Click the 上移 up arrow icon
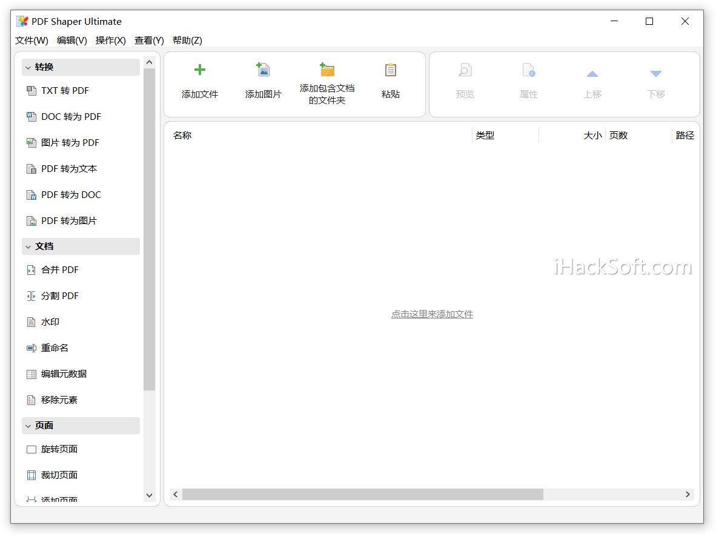The height and width of the screenshot is (537, 716). point(592,74)
